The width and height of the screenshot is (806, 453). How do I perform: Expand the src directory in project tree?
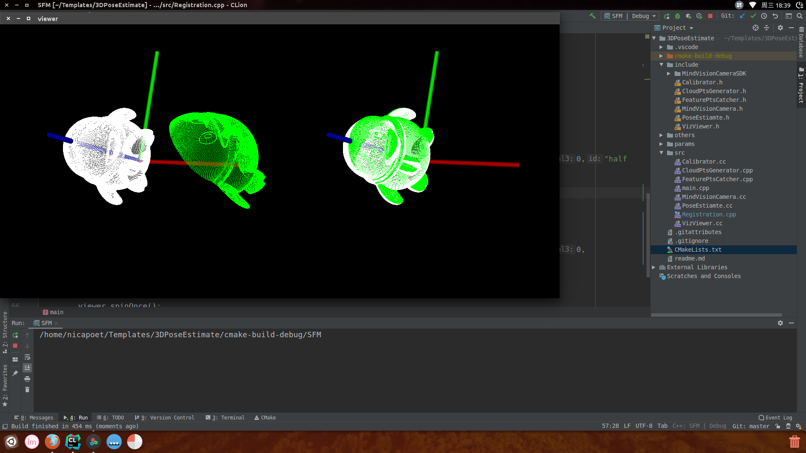[x=662, y=153]
